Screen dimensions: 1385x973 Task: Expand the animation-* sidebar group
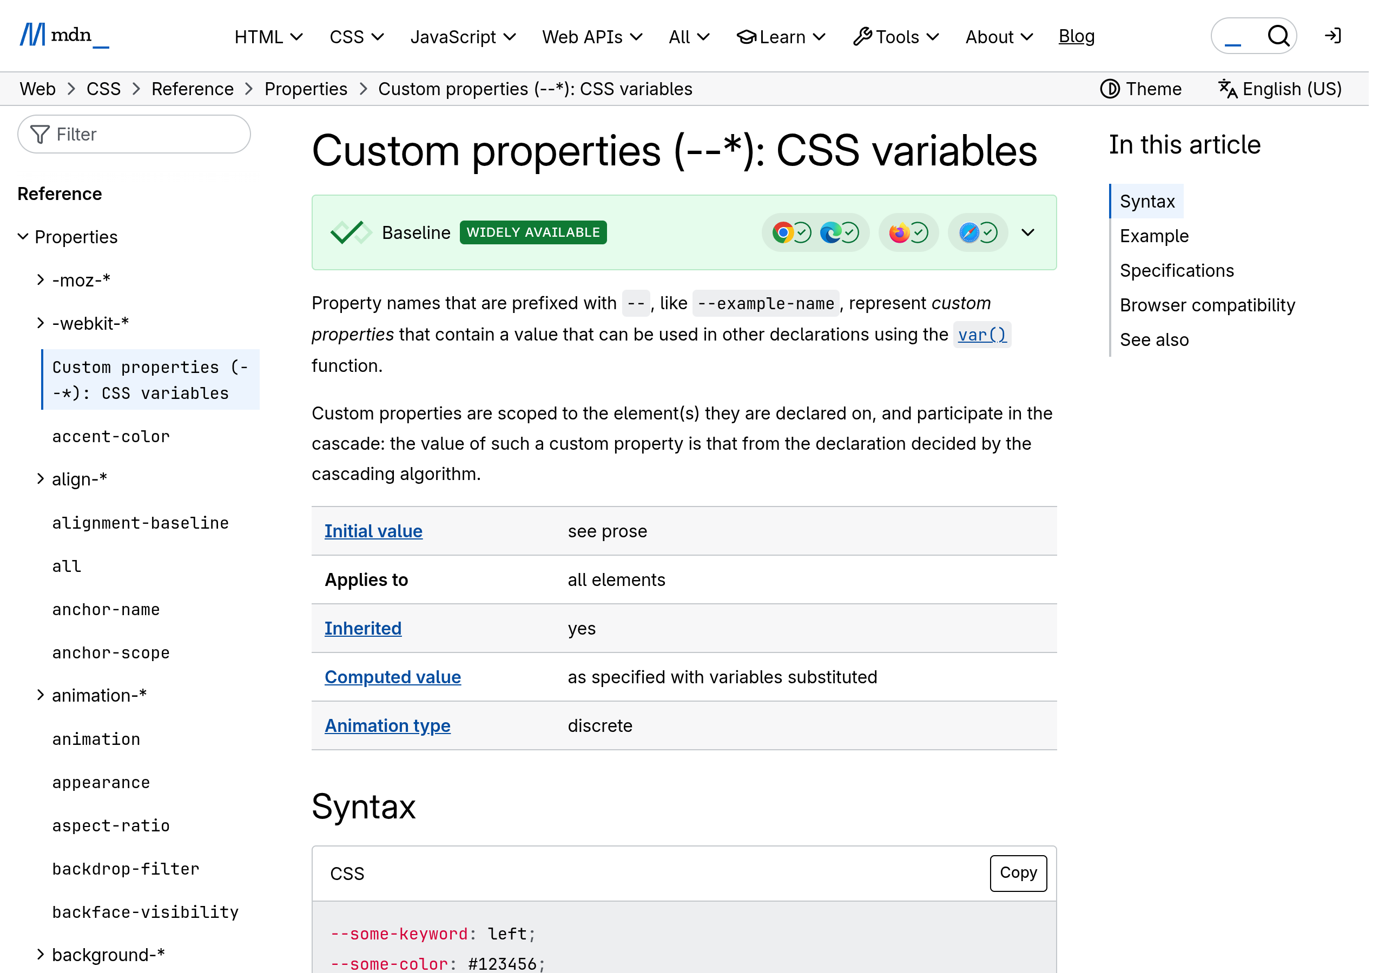coord(41,695)
